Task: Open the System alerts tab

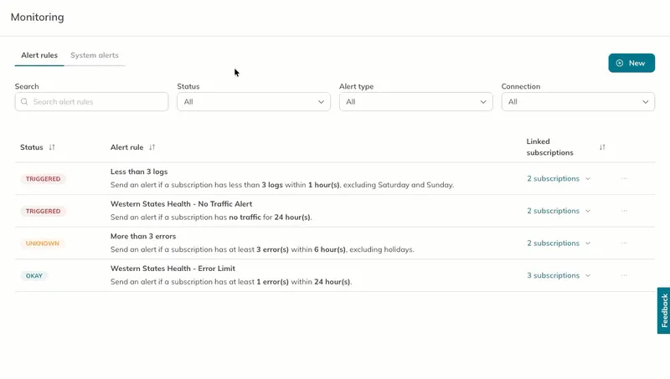Action: pyautogui.click(x=95, y=55)
